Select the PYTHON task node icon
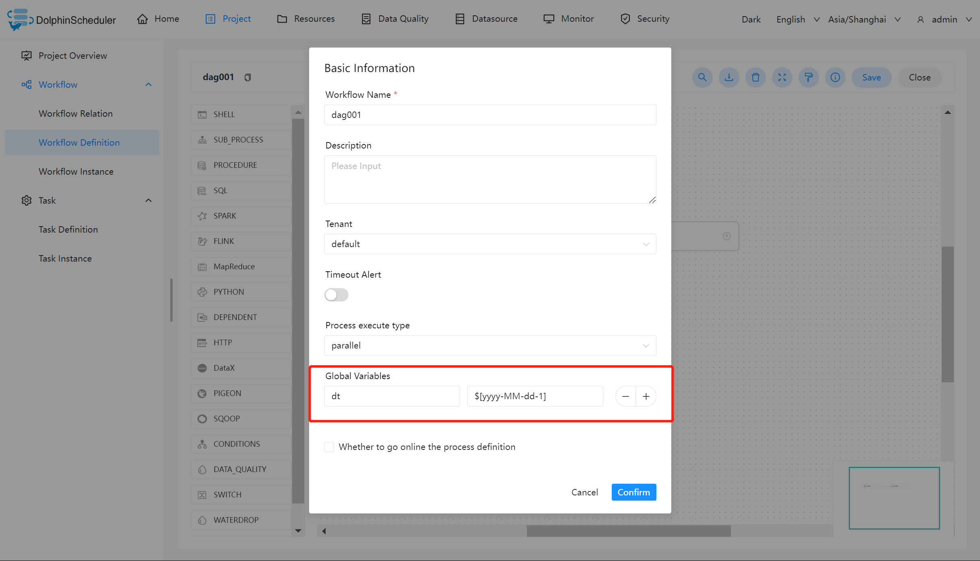The image size is (980, 561). (x=202, y=292)
